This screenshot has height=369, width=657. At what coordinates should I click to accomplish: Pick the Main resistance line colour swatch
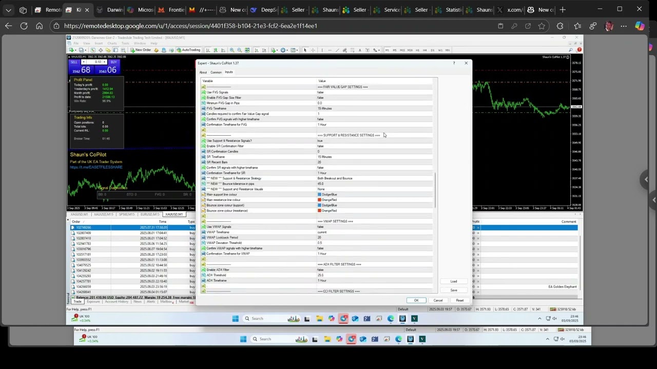319,200
